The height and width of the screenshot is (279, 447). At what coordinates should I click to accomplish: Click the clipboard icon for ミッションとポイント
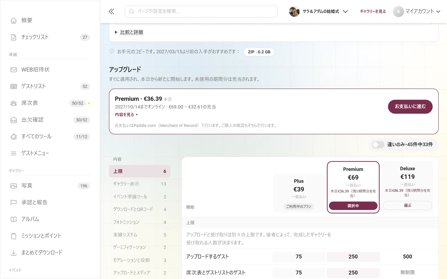point(14,236)
